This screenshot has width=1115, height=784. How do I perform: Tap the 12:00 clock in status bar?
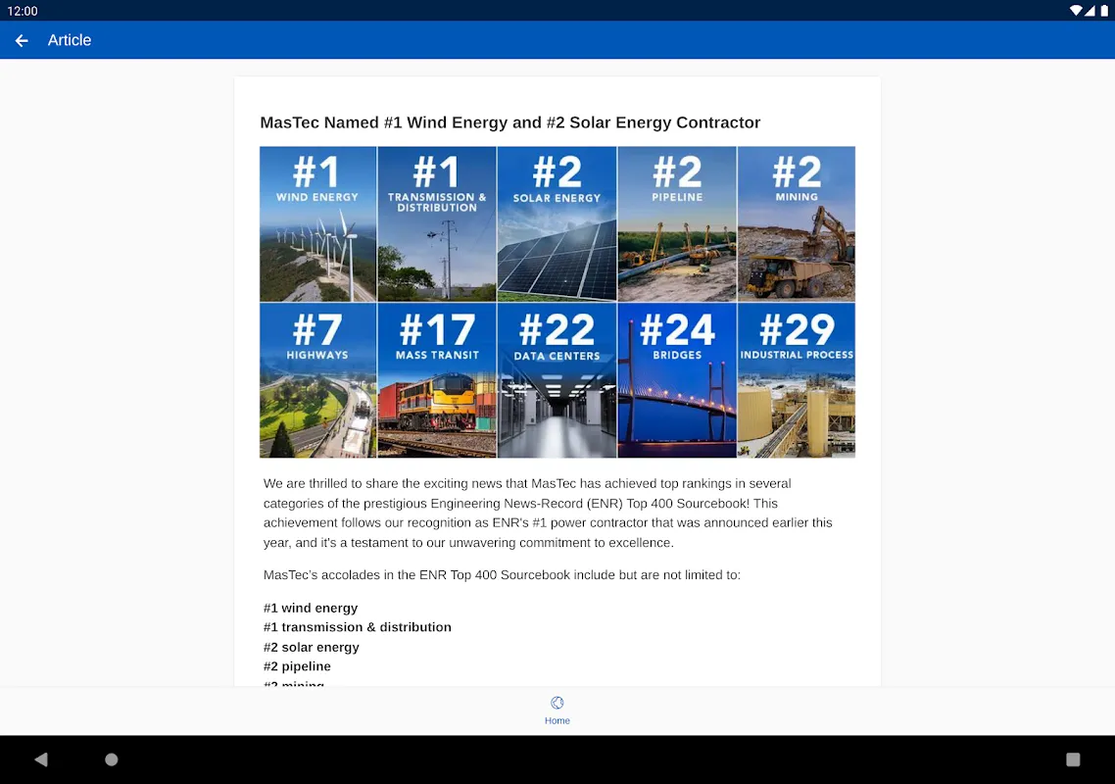tap(23, 11)
